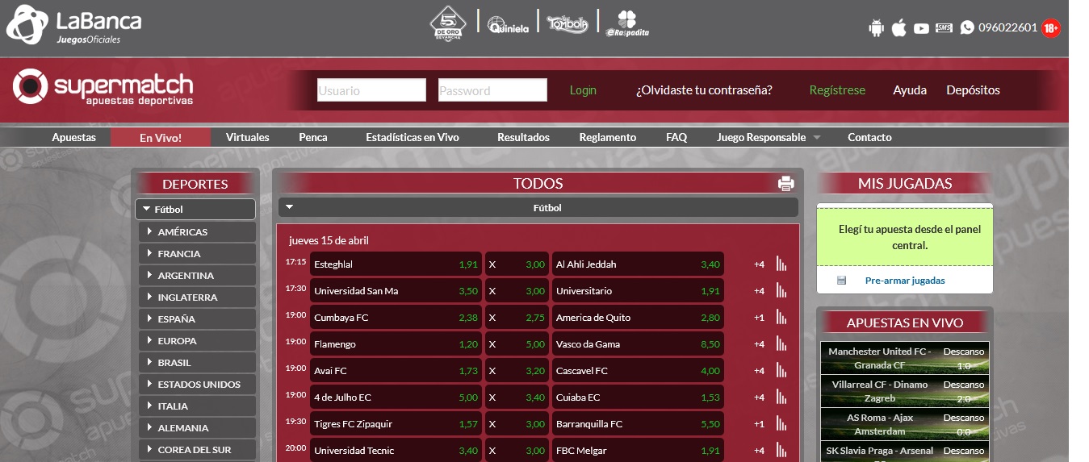Open statistics icon for Universidad Tecnic match

click(x=781, y=450)
